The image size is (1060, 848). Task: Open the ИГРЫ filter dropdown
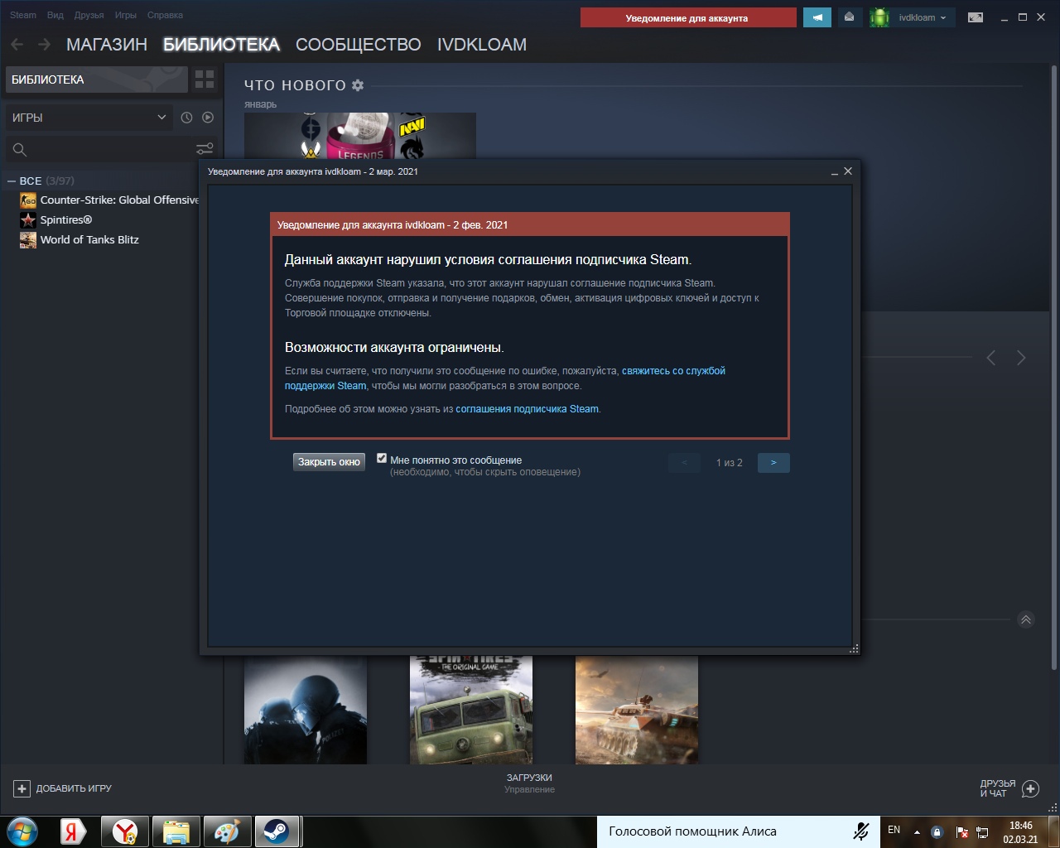pos(89,118)
